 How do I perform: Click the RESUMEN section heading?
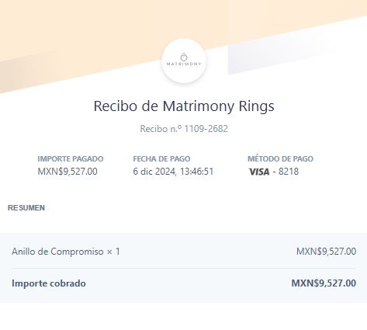pyautogui.click(x=26, y=208)
